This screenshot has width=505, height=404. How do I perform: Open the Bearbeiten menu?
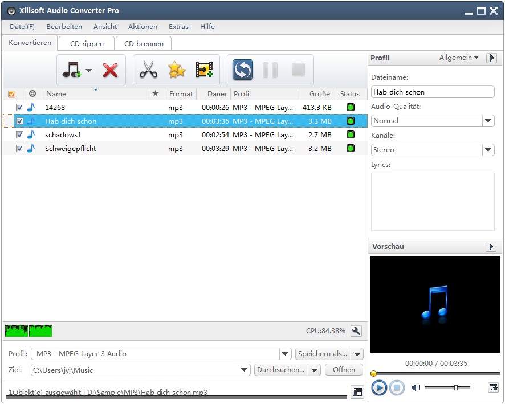click(x=64, y=27)
